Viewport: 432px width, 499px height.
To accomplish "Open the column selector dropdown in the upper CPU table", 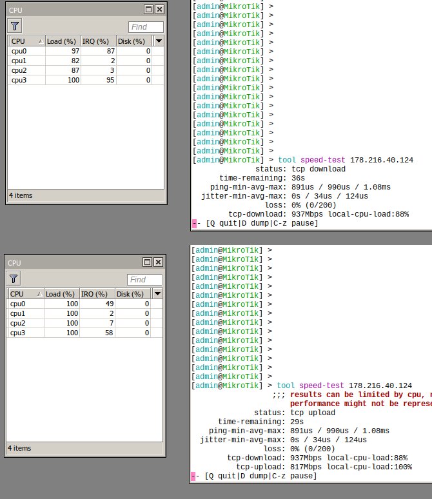I will 159,41.
